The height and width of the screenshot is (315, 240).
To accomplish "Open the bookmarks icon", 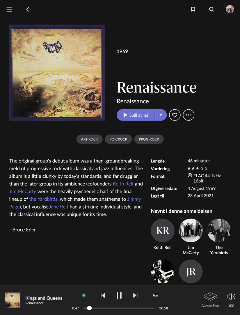I will pyautogui.click(x=193, y=9).
